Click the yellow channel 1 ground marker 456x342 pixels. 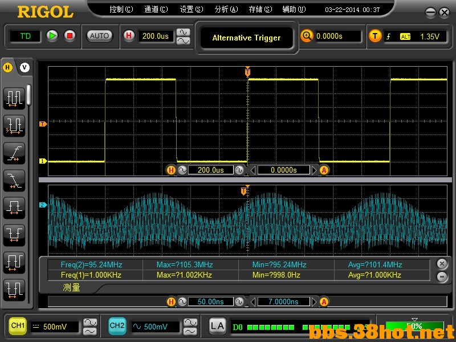pyautogui.click(x=43, y=161)
